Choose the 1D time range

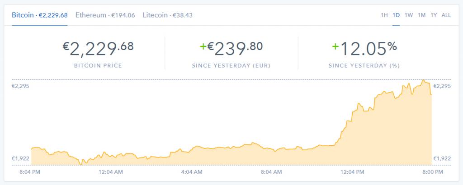coord(396,15)
